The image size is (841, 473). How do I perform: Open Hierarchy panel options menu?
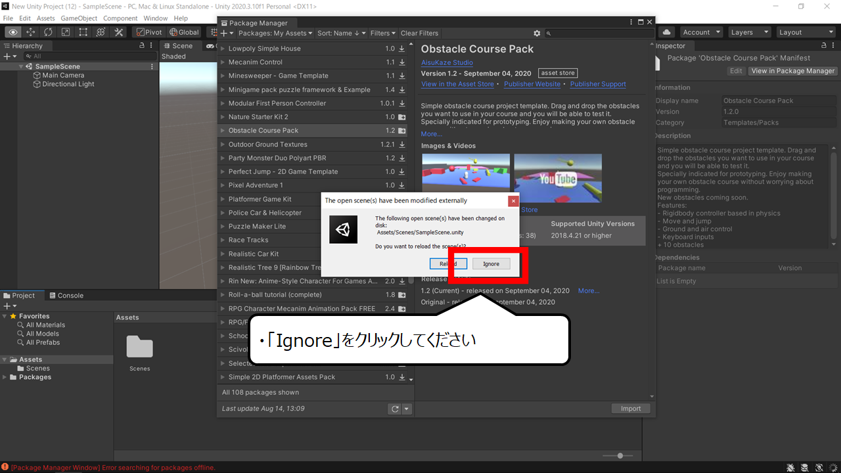tap(152, 46)
